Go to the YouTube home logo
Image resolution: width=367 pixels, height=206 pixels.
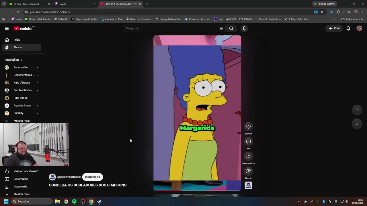[23, 28]
